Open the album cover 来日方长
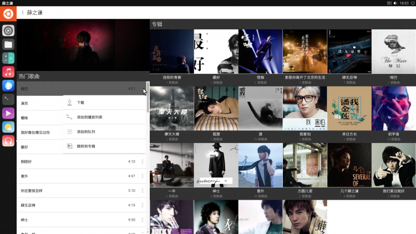Viewport: 416px width, 234px height. 349,108
